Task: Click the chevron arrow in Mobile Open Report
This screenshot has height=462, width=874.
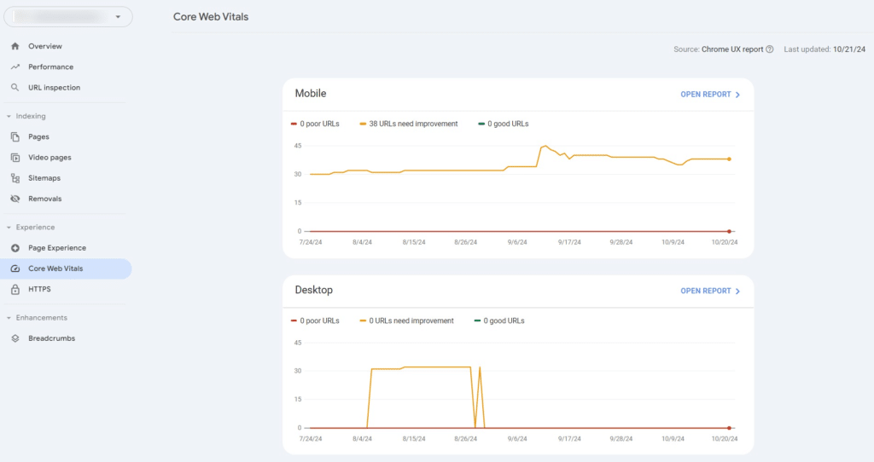Action: [737, 95]
